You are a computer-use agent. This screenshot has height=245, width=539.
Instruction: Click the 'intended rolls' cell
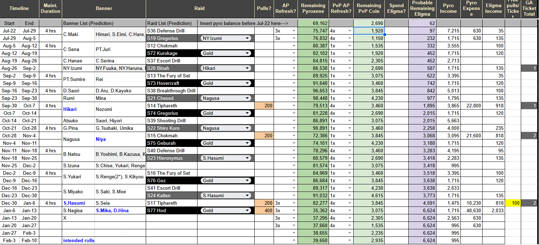coord(78,241)
